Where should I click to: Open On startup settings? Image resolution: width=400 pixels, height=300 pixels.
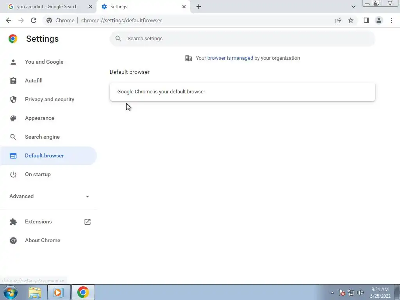[48, 175]
